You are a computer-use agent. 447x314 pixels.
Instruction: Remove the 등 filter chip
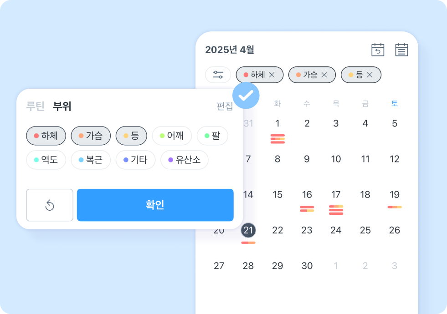pyautogui.click(x=370, y=75)
